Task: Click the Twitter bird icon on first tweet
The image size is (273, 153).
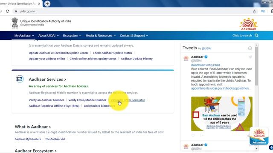Action: pos(250,57)
